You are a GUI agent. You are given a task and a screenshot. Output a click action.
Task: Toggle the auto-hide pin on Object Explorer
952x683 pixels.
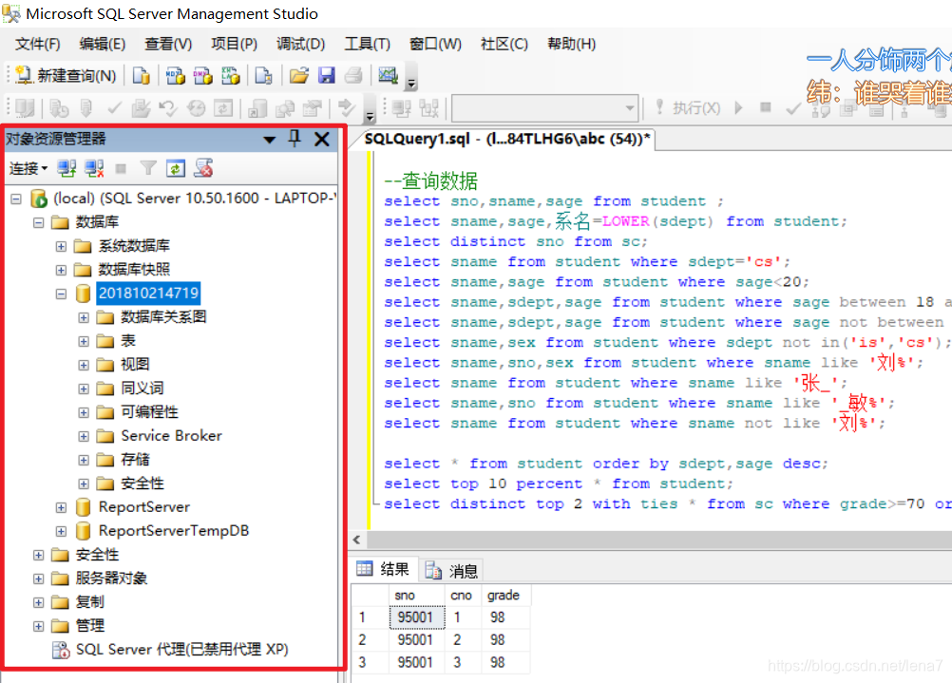click(x=295, y=139)
